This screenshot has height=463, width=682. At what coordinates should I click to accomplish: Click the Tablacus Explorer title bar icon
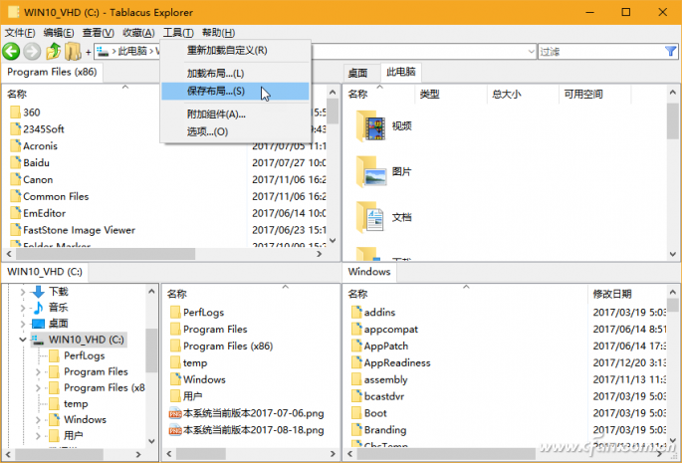(x=14, y=12)
